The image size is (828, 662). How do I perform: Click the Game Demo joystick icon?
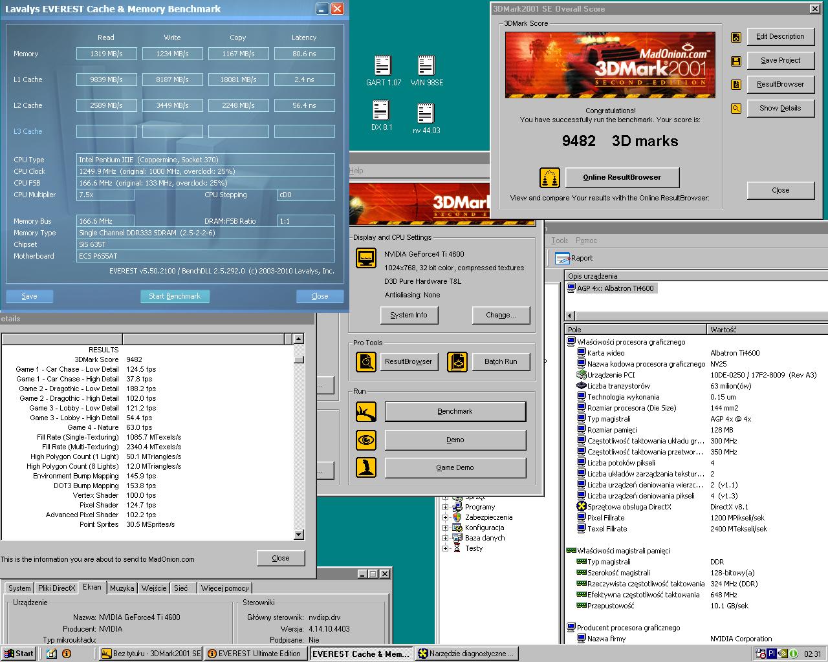click(x=366, y=467)
